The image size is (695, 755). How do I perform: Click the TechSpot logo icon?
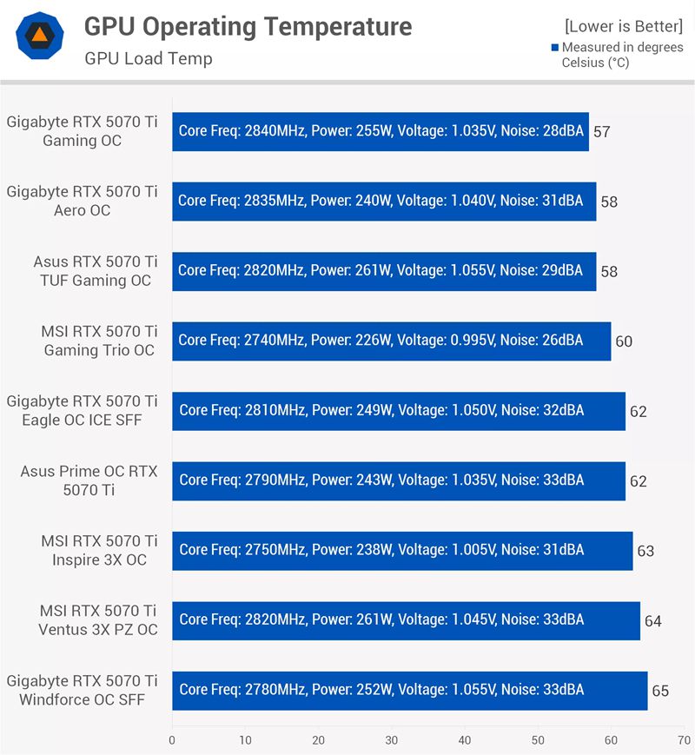pyautogui.click(x=40, y=36)
